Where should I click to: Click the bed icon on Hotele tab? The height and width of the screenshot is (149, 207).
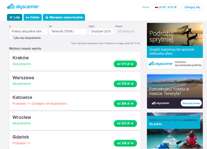27,17
